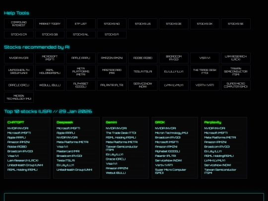Select Broadcom (AVGO) recommended stock button

(174, 58)
